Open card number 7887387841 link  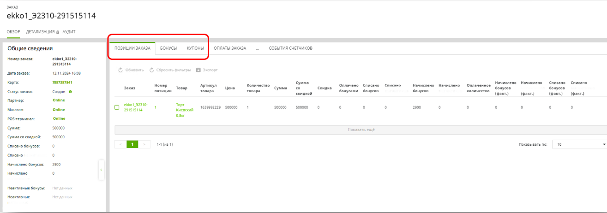point(62,83)
